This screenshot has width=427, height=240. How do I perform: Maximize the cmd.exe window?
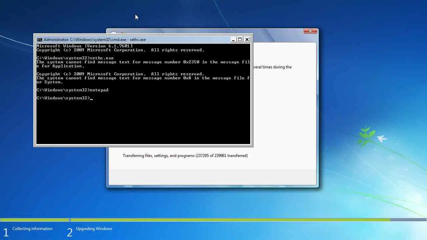pyautogui.click(x=240, y=39)
